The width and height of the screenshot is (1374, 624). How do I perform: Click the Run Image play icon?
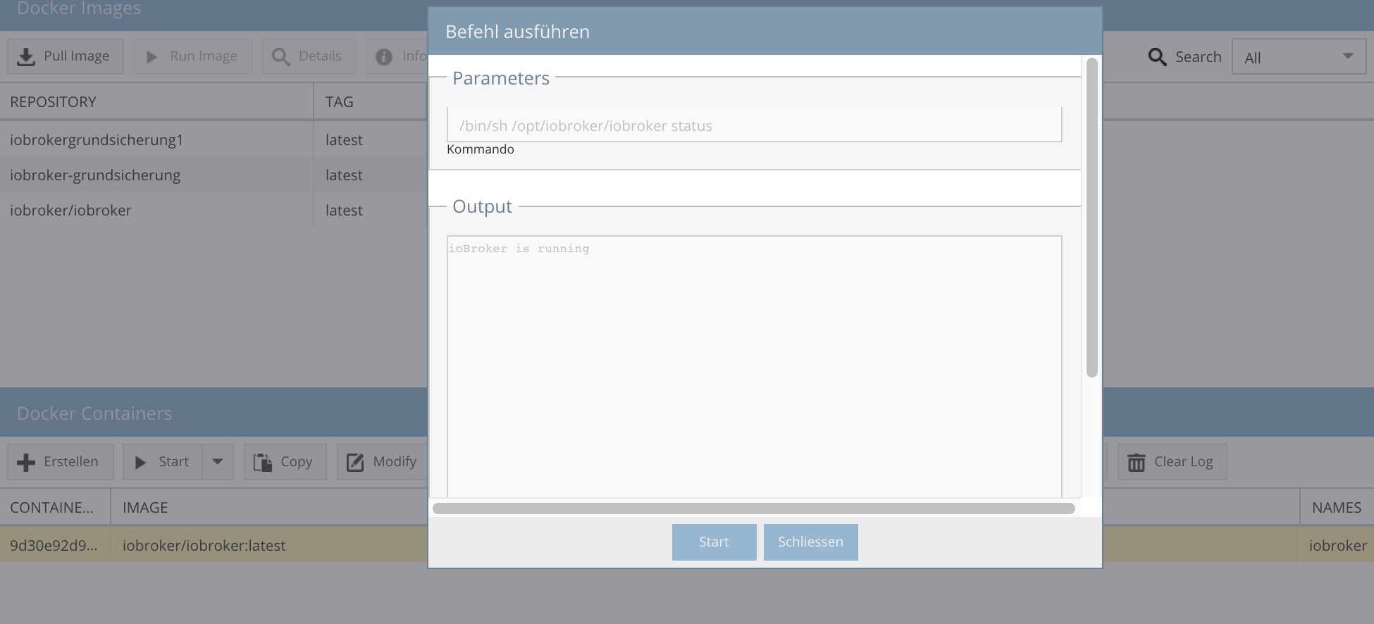[151, 57]
